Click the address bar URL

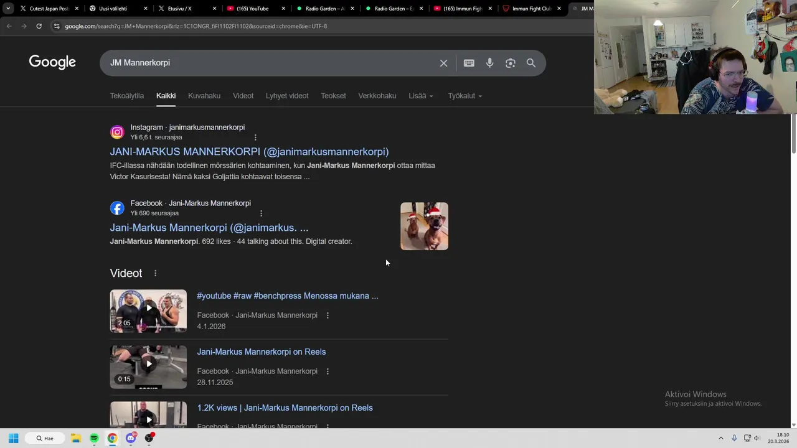[196, 26]
